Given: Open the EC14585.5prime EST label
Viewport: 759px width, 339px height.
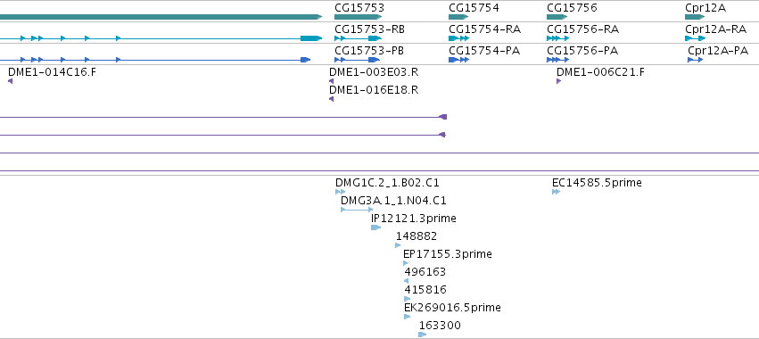Looking at the screenshot, I should [x=597, y=183].
